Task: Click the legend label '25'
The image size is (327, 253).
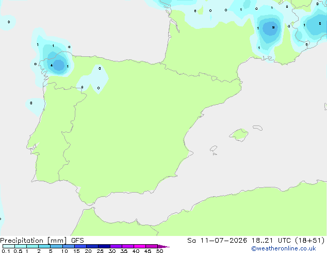Action: [x=100, y=251]
